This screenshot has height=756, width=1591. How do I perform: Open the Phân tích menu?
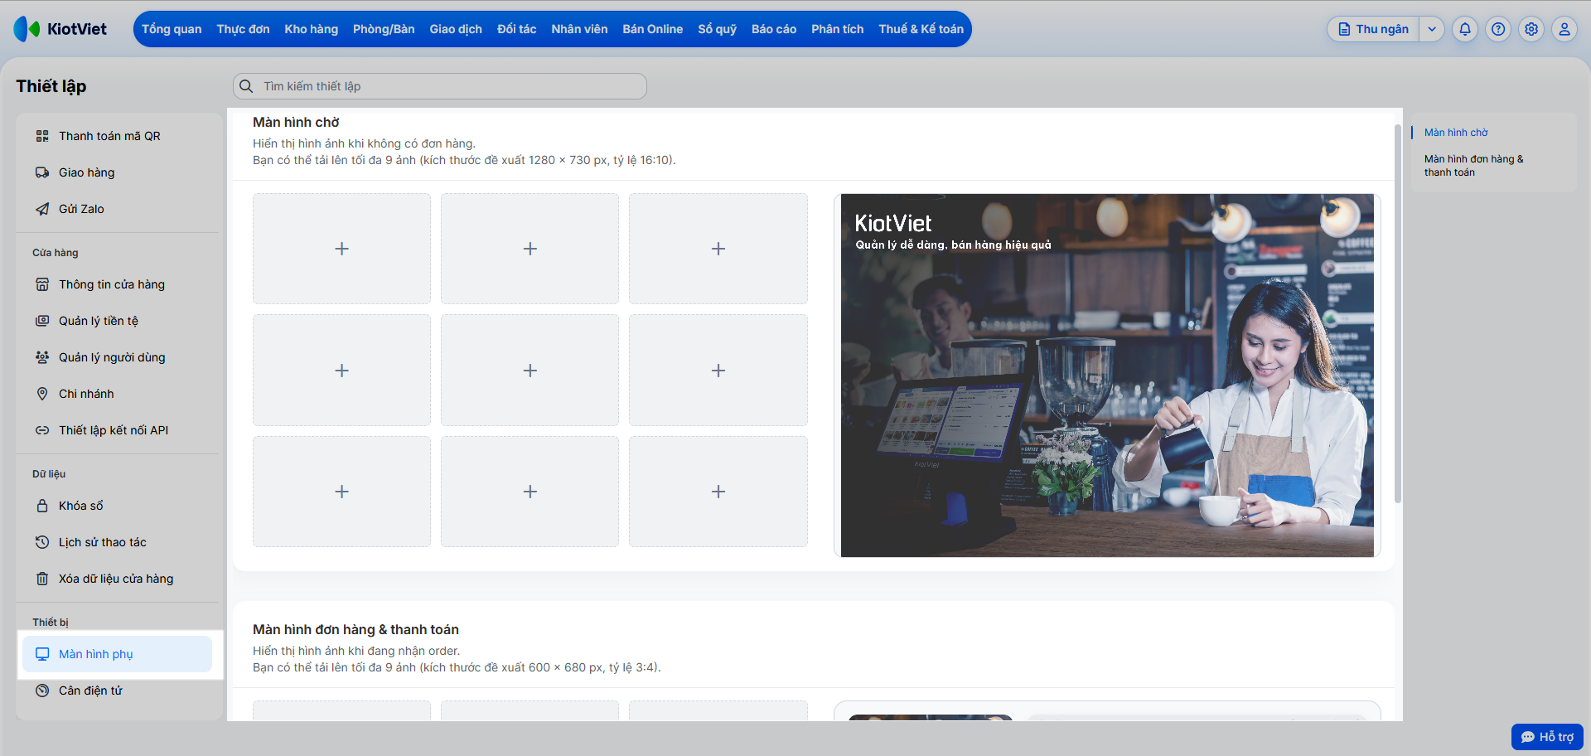click(838, 29)
